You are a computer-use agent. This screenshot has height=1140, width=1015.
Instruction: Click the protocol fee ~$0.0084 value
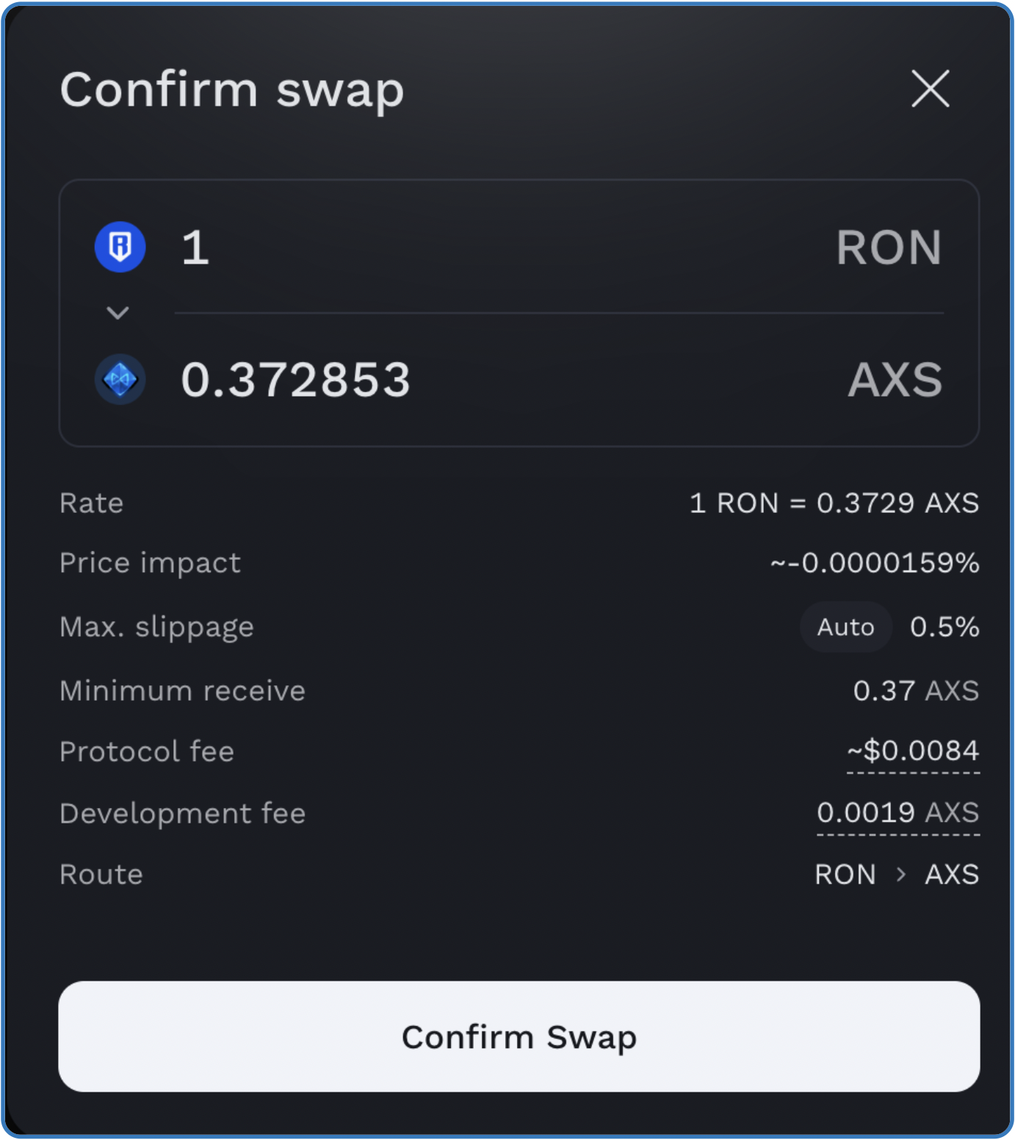pos(913,751)
